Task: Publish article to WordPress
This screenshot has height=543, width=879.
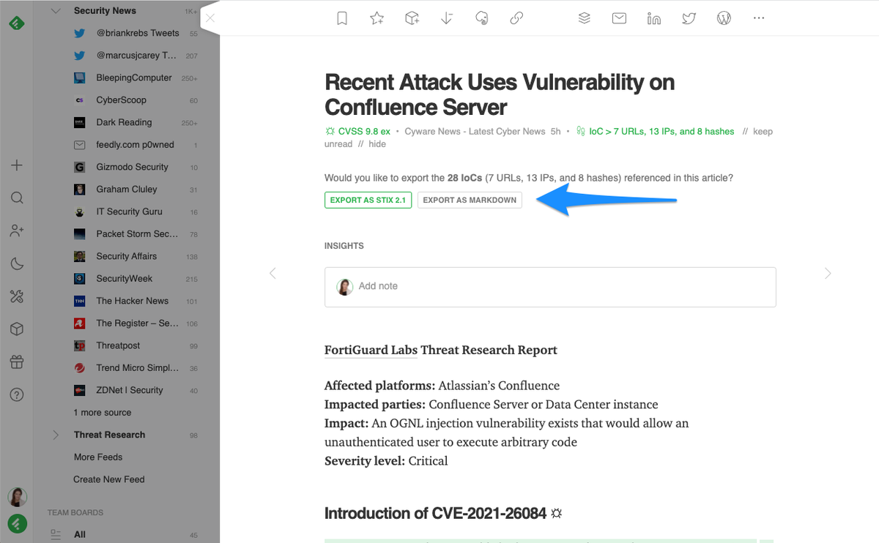Action: [724, 18]
